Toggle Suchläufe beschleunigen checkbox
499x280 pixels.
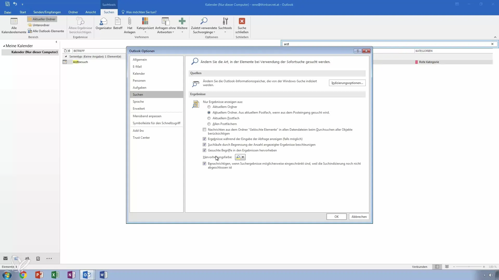[x=205, y=145]
